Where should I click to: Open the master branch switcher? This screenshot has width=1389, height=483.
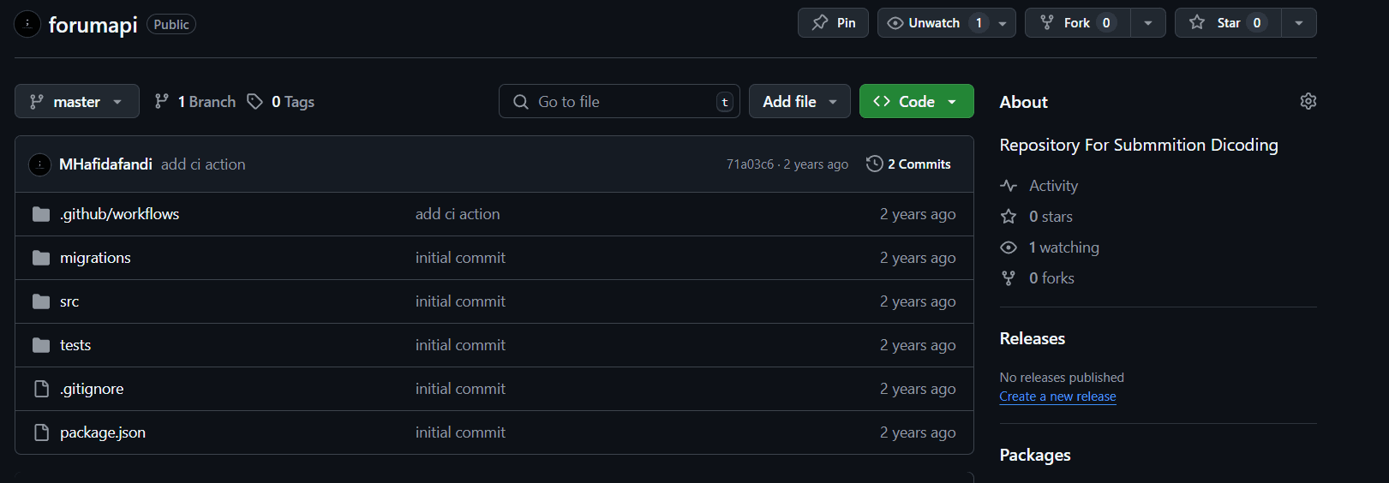coord(77,102)
